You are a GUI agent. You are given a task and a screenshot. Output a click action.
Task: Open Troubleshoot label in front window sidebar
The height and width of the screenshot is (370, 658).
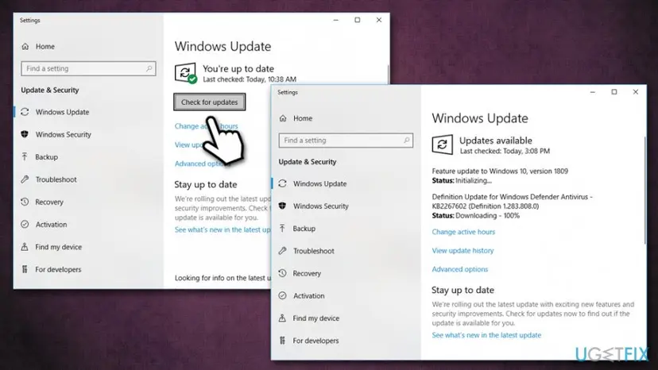[313, 251]
